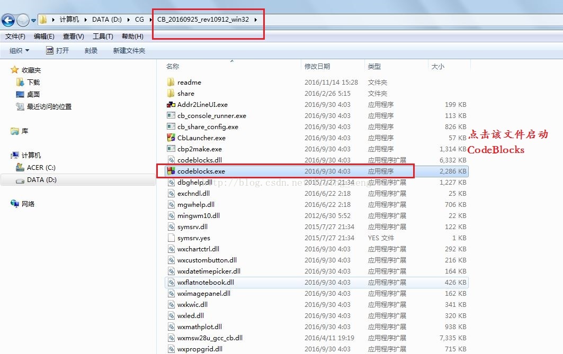Select the wxled.dll file name
Screen dimensions: 563x354
(191, 315)
